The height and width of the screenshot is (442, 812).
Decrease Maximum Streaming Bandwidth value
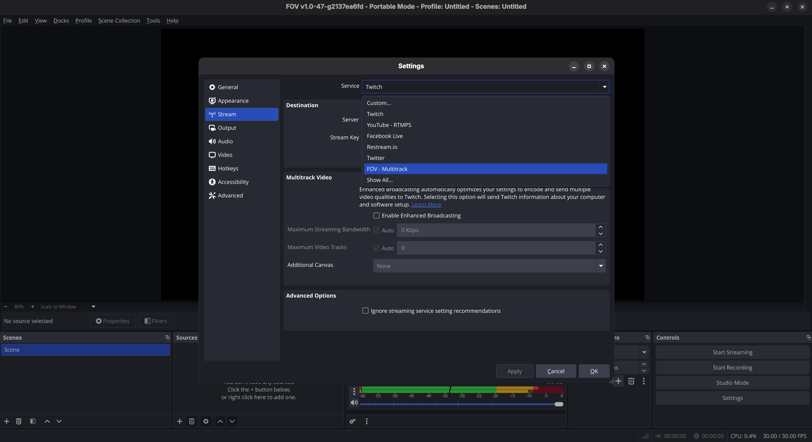point(601,234)
